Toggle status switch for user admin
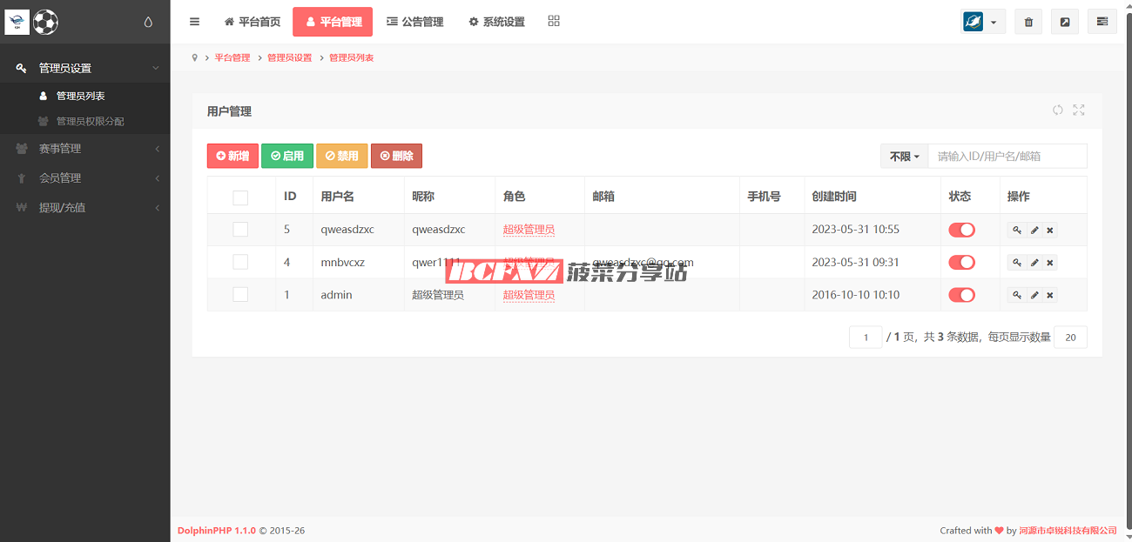Screen dimensions: 1132x542 pyautogui.click(x=961, y=295)
